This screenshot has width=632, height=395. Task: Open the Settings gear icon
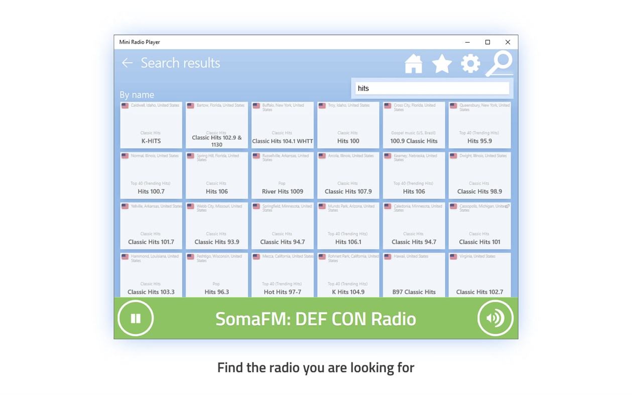(470, 63)
